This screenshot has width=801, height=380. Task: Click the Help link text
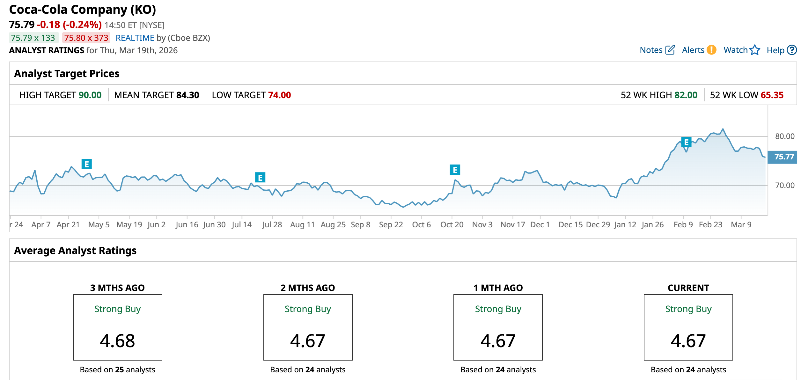[x=775, y=50]
